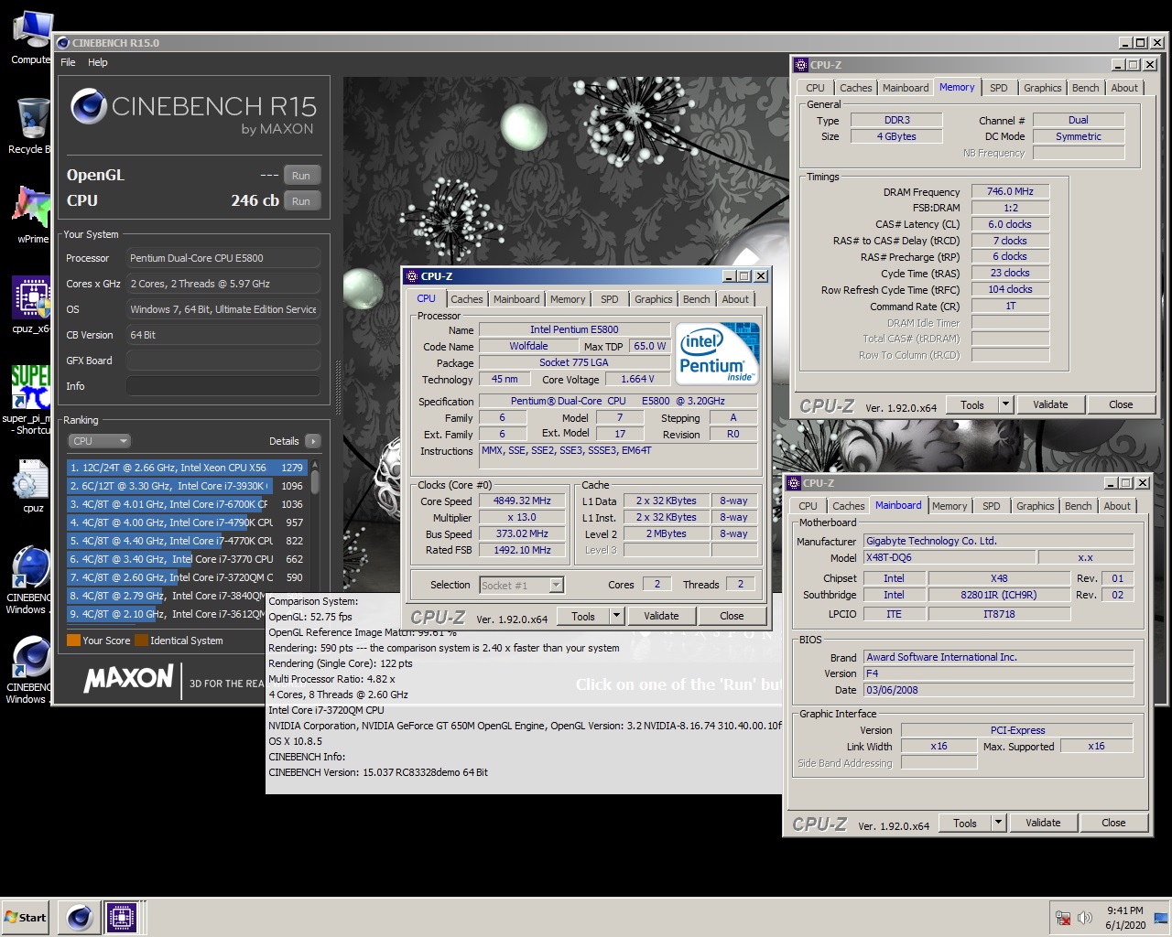Image resolution: width=1172 pixels, height=937 pixels.
Task: Click the Start button
Action: (x=26, y=917)
